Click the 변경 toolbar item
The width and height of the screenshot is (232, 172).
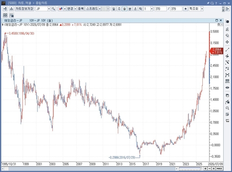(70, 9)
